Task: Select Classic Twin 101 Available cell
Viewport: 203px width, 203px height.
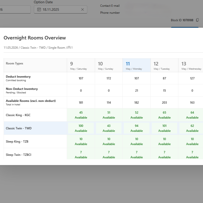Action: (164, 128)
